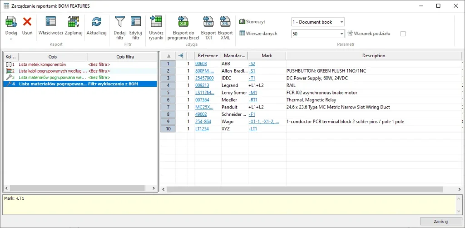Open the -M1 mark link
This screenshot has width=465, height=228.
252,93
